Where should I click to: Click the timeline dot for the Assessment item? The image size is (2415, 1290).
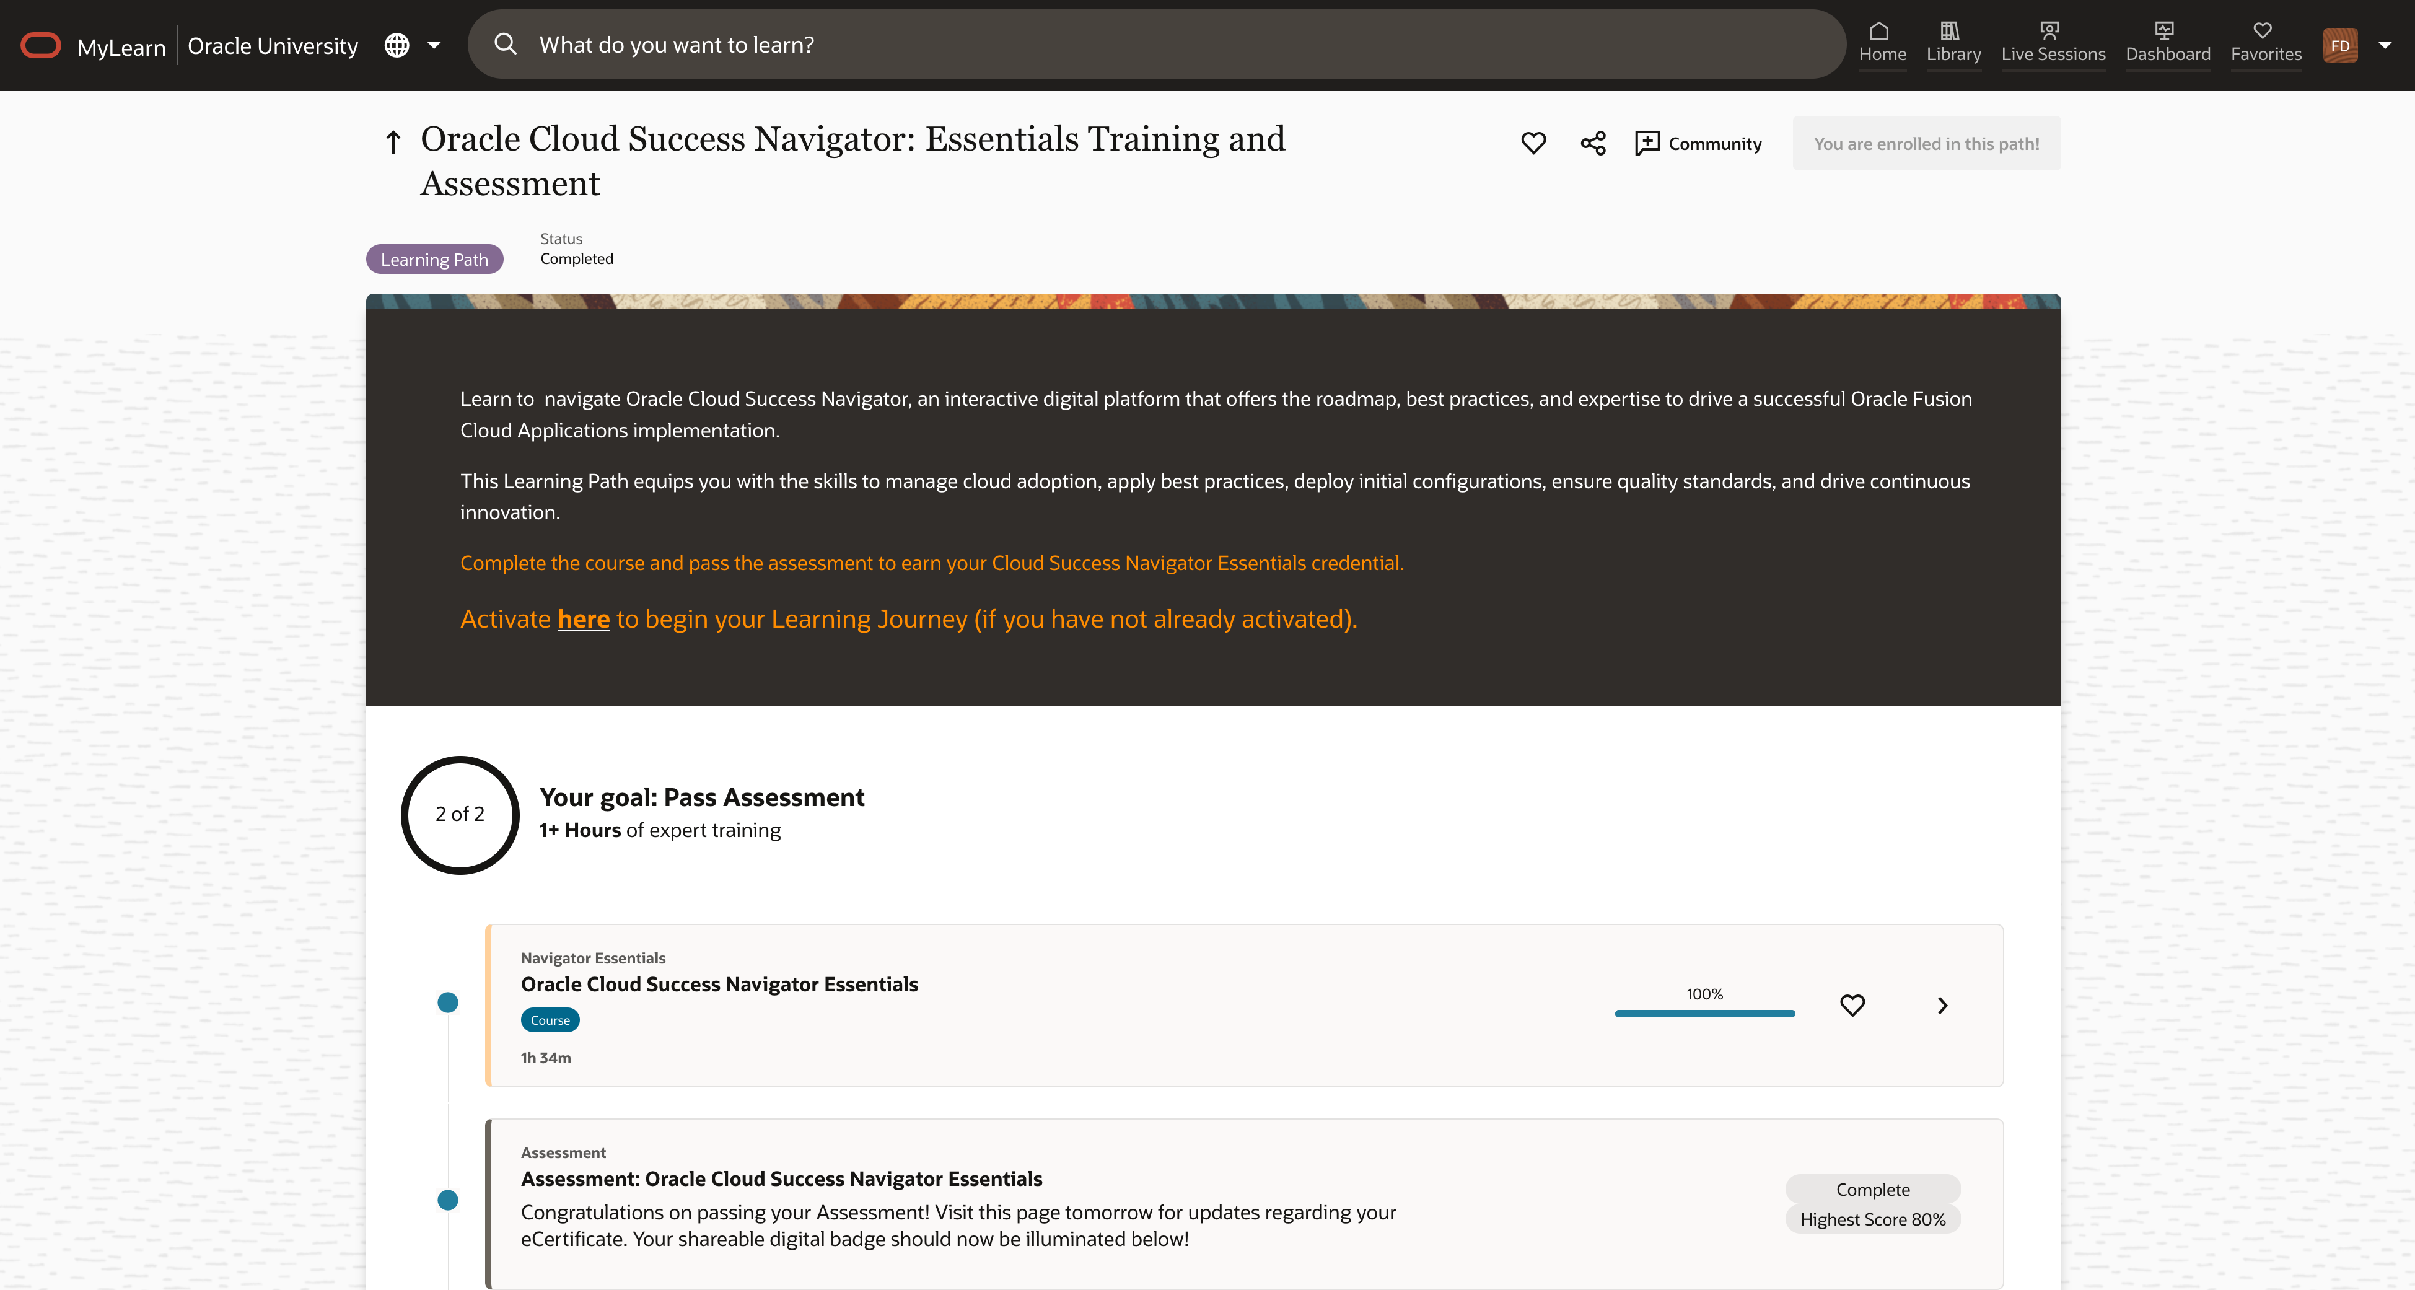tap(448, 1200)
